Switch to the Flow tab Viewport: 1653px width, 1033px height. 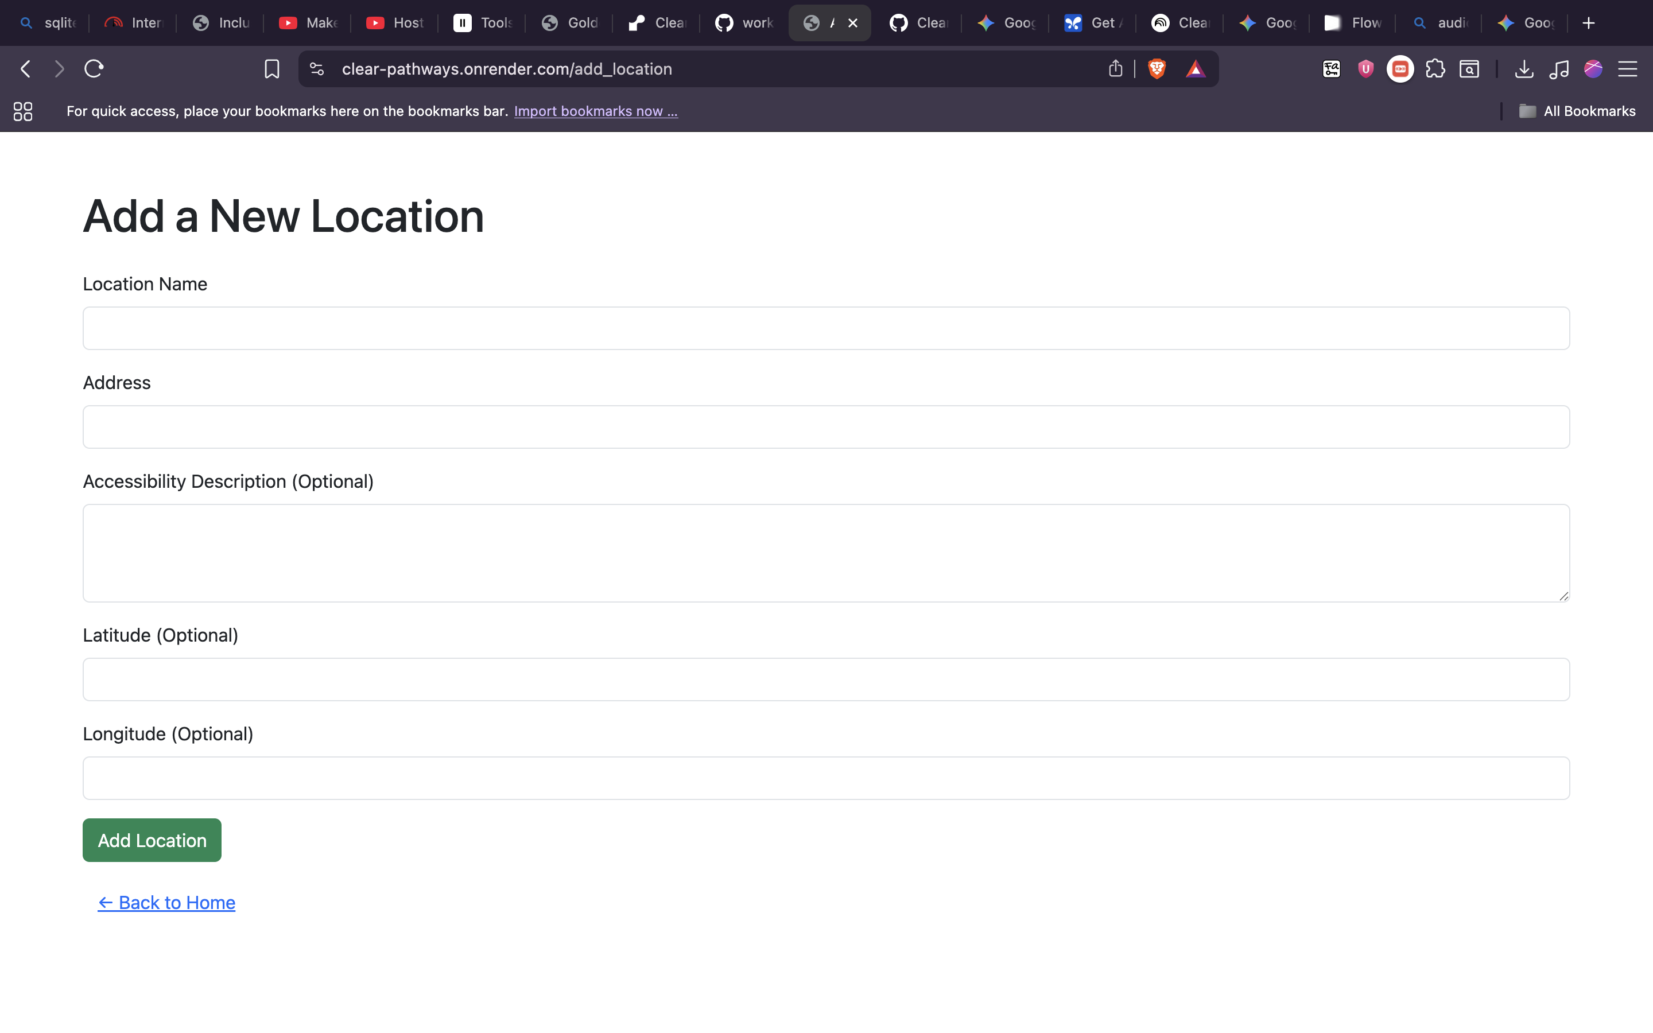tap(1353, 23)
